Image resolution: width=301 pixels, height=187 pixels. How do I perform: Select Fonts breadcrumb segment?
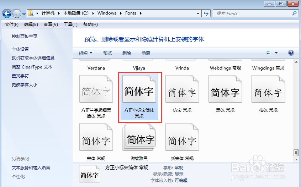pyautogui.click(x=131, y=13)
